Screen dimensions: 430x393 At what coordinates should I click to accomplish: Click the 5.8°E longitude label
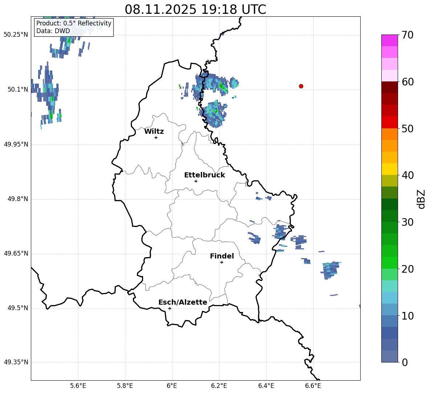click(125, 386)
